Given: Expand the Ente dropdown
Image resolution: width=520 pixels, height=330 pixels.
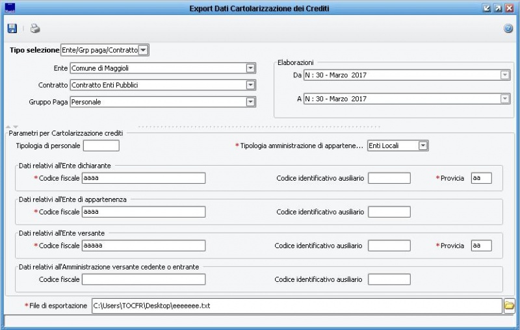Looking at the screenshot, I should [x=251, y=68].
